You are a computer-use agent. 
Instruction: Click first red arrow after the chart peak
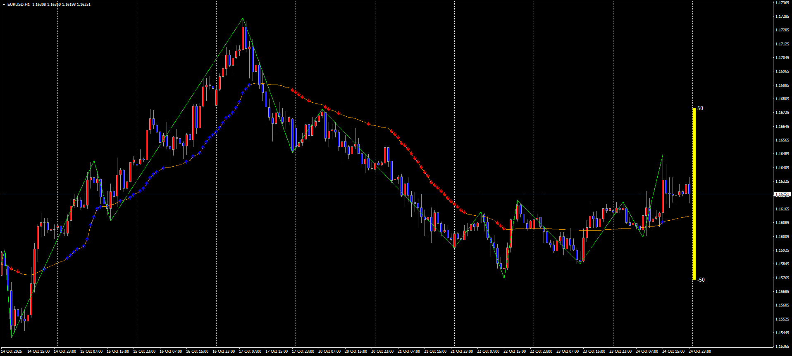coord(292,90)
